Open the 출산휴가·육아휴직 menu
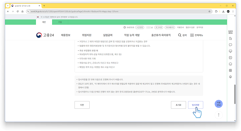The height and width of the screenshot is (131, 241). click(x=161, y=35)
